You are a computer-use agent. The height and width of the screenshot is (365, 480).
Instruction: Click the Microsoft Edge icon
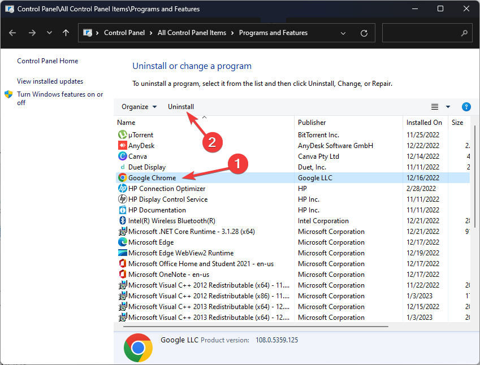pyautogui.click(x=123, y=242)
